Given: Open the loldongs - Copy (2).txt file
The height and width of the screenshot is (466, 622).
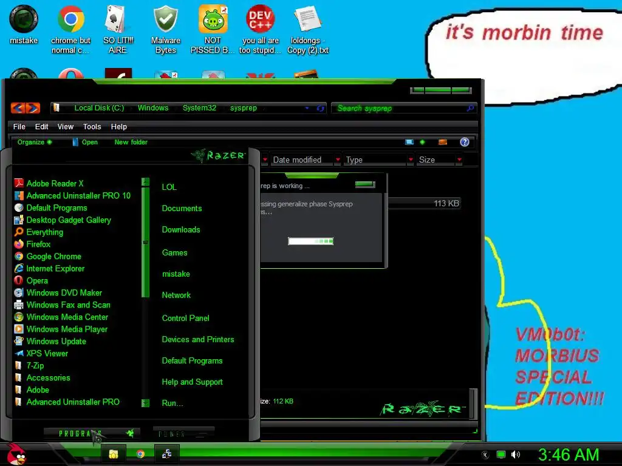Looking at the screenshot, I should 308,29.
